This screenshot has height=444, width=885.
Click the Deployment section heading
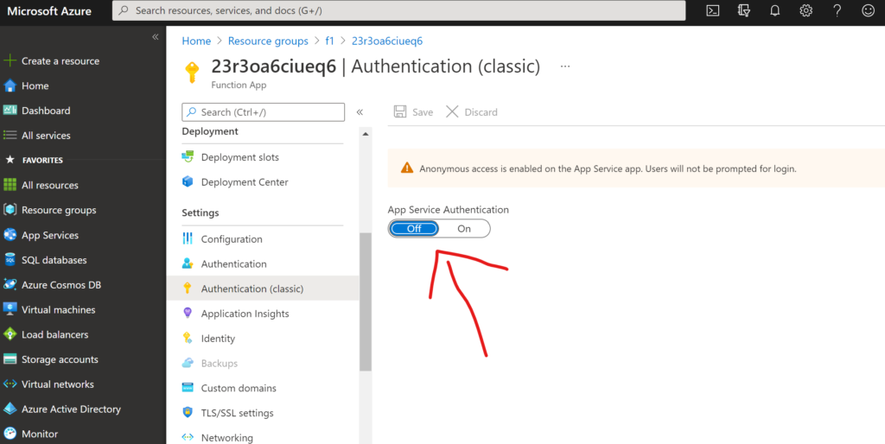[210, 131]
